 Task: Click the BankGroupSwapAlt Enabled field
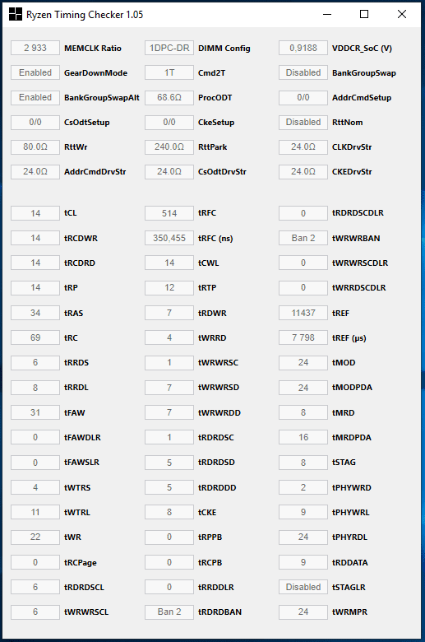(x=35, y=97)
